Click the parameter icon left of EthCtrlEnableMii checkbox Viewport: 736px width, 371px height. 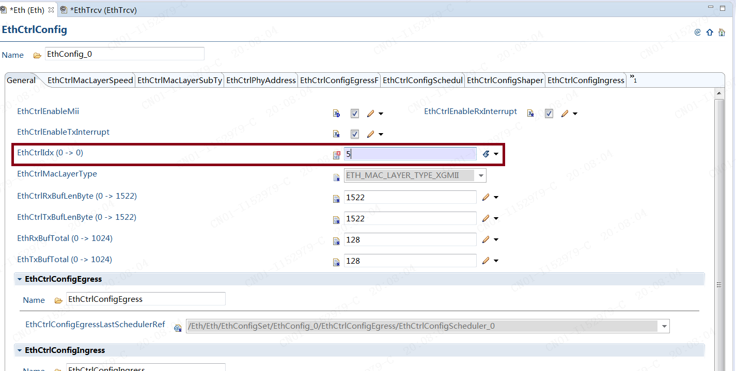[336, 114]
